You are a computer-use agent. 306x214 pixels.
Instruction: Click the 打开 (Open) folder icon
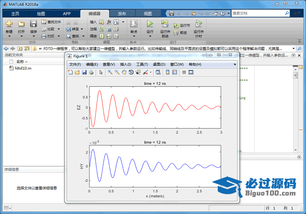pyautogui.click(x=21, y=24)
